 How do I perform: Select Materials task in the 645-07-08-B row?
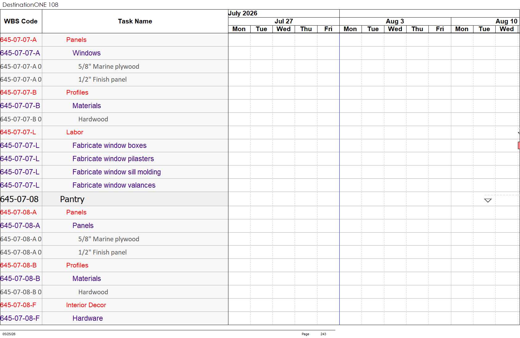(x=87, y=279)
